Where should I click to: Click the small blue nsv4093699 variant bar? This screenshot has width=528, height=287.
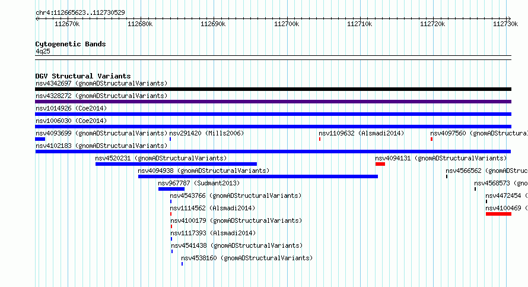tap(40, 139)
